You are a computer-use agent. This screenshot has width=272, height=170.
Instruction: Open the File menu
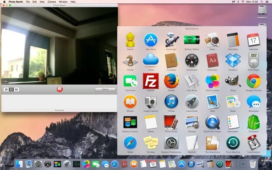(x=28, y=2)
